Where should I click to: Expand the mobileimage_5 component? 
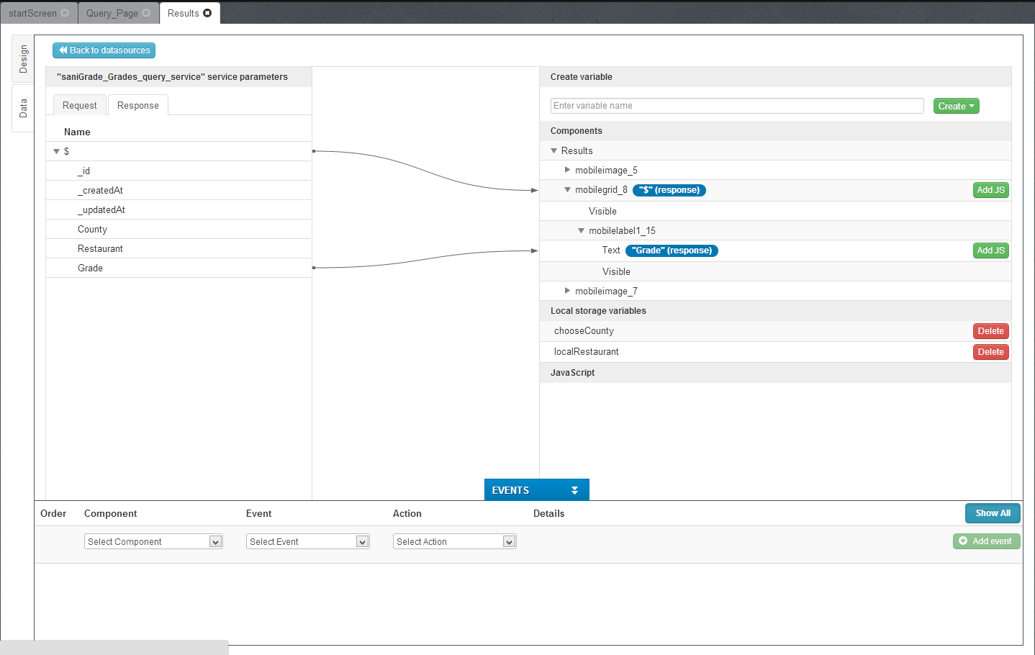pyautogui.click(x=567, y=170)
